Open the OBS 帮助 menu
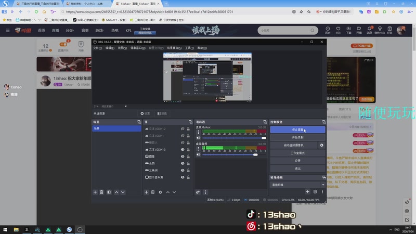 tap(202, 48)
